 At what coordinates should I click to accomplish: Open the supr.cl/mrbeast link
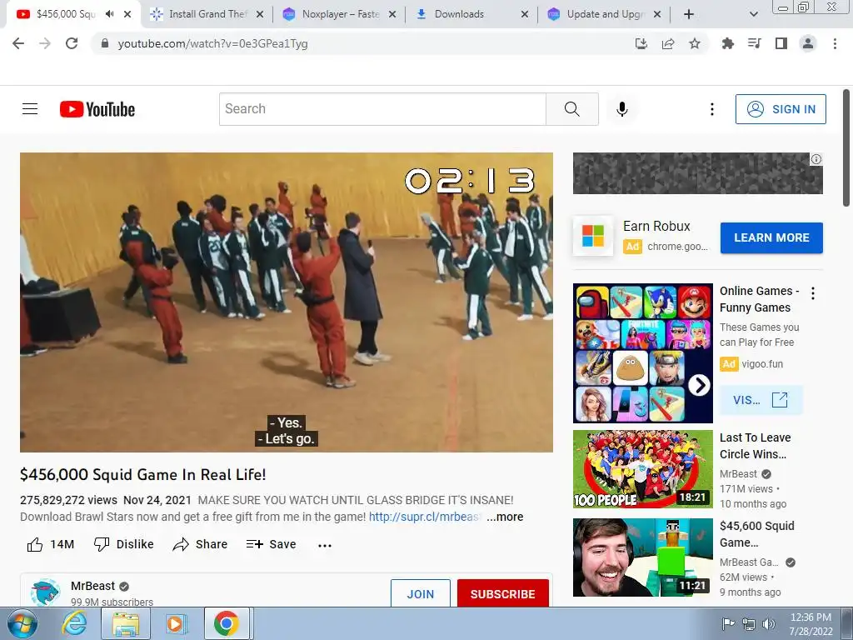pos(425,517)
